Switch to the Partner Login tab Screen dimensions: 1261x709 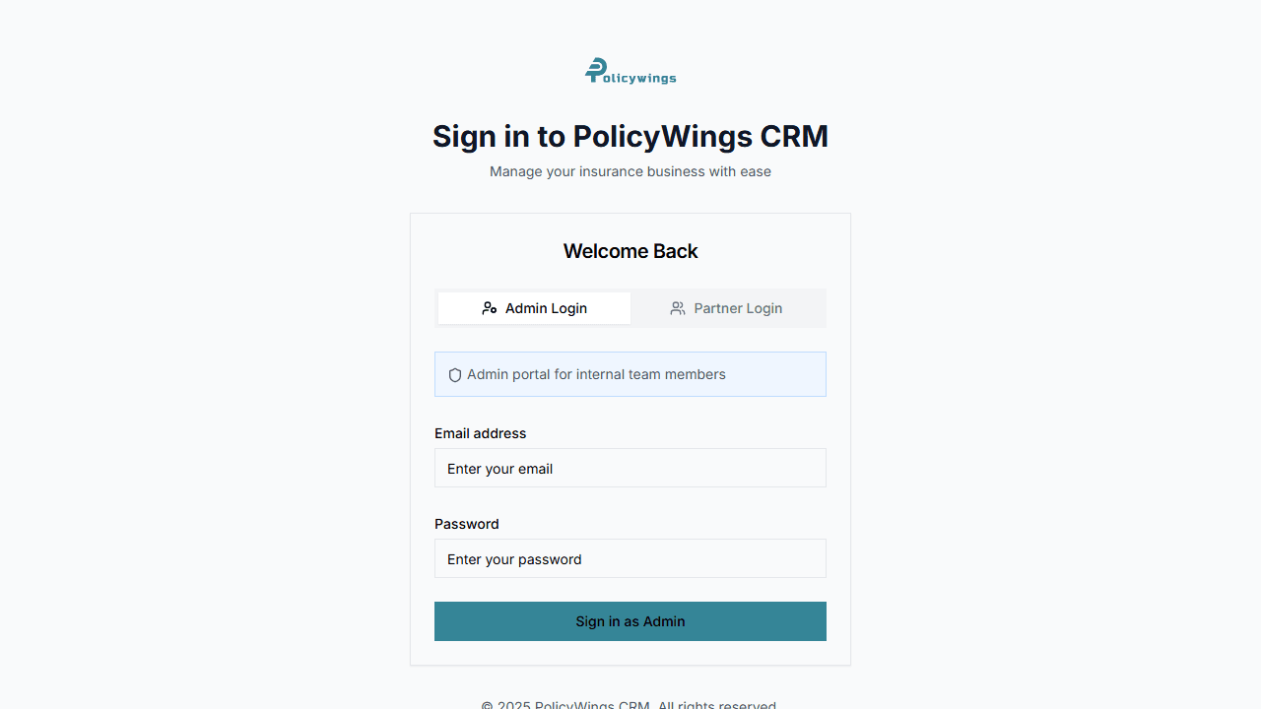tap(727, 308)
